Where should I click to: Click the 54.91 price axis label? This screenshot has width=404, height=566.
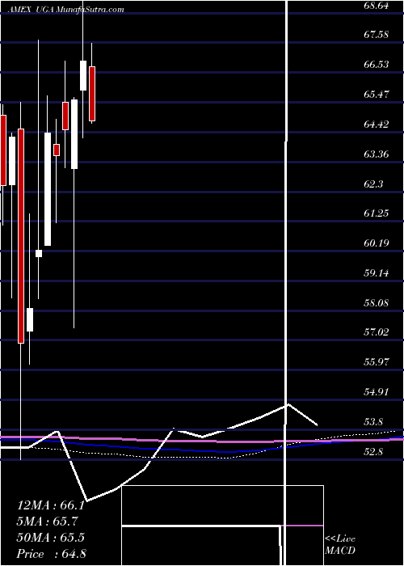coord(377,392)
